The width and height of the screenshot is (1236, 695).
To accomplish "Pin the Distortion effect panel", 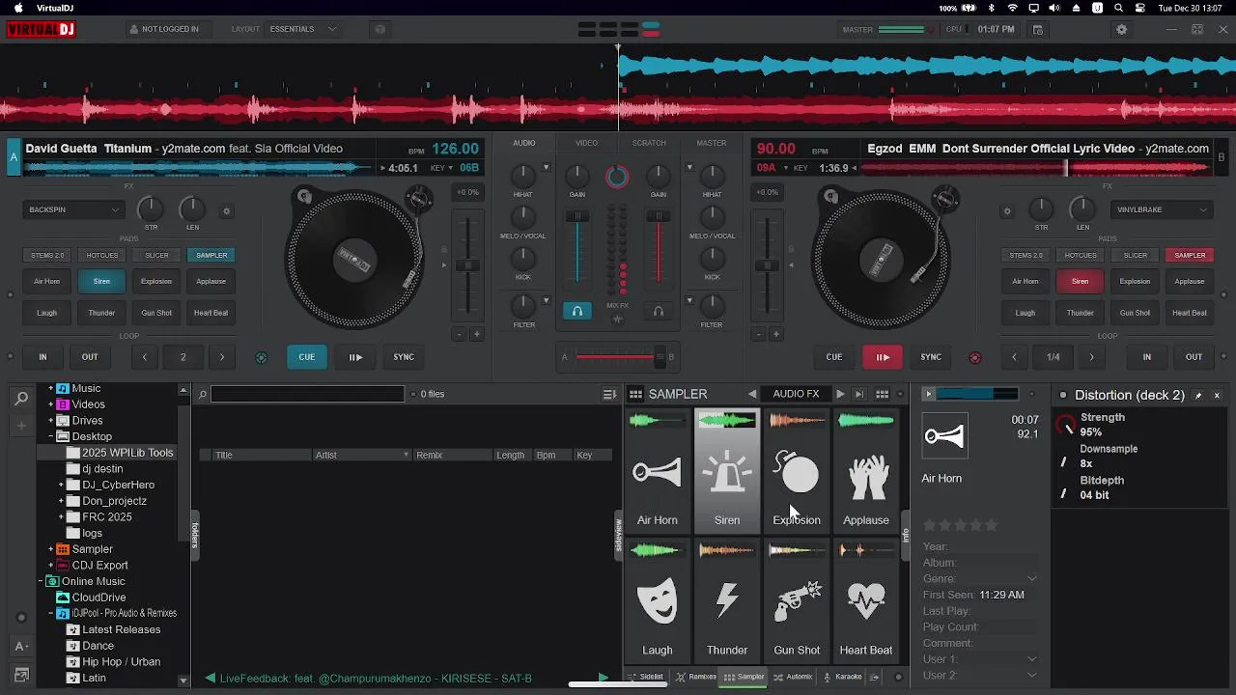I will (x=1198, y=396).
